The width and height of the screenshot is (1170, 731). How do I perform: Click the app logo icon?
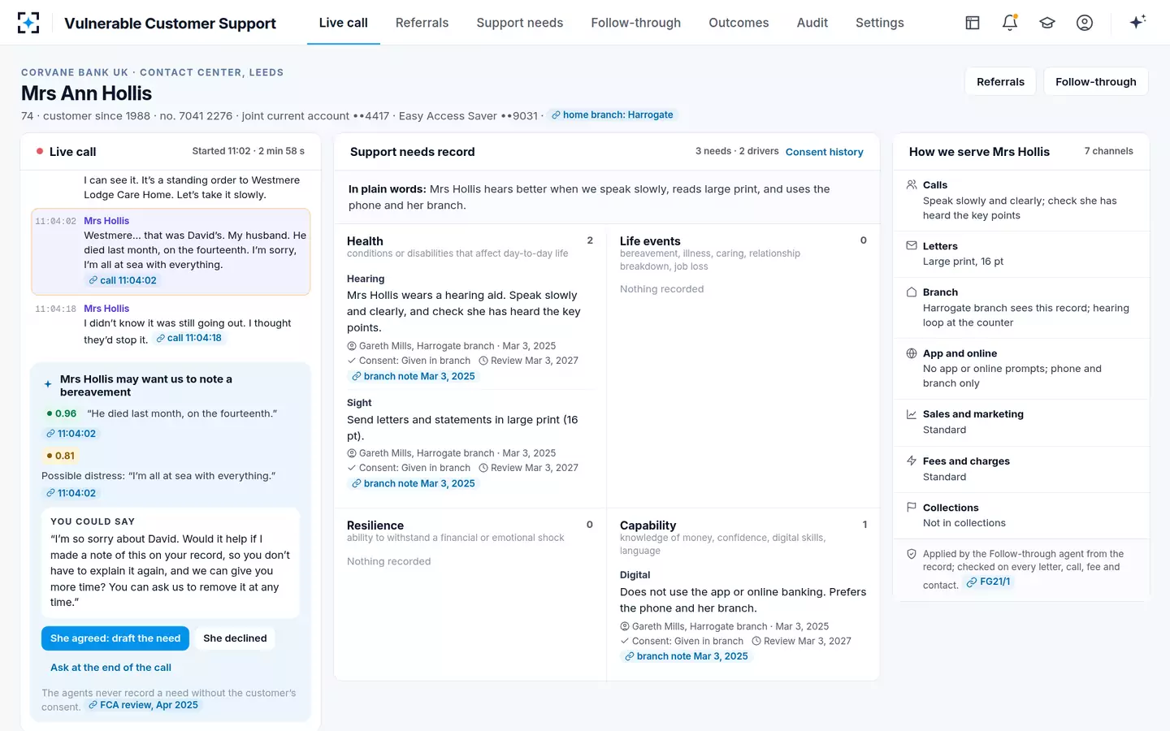coord(28,23)
